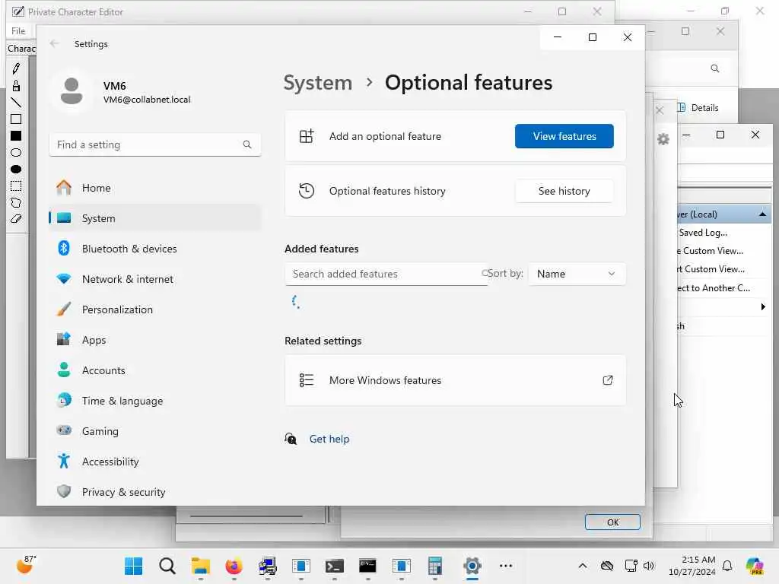779x584 pixels.
Task: Select the Eraser tool in Character Editor
Action: 16,219
